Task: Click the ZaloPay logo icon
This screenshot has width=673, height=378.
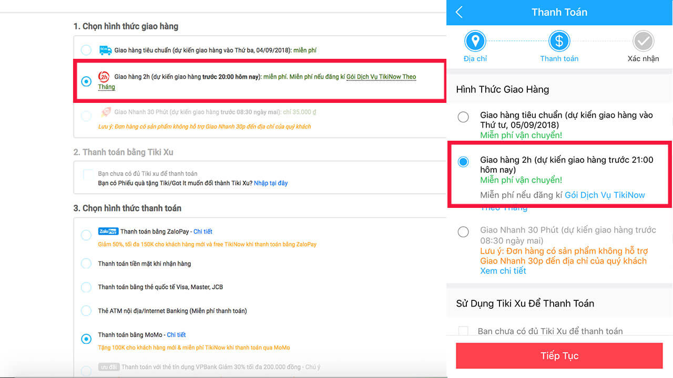Action: [108, 232]
